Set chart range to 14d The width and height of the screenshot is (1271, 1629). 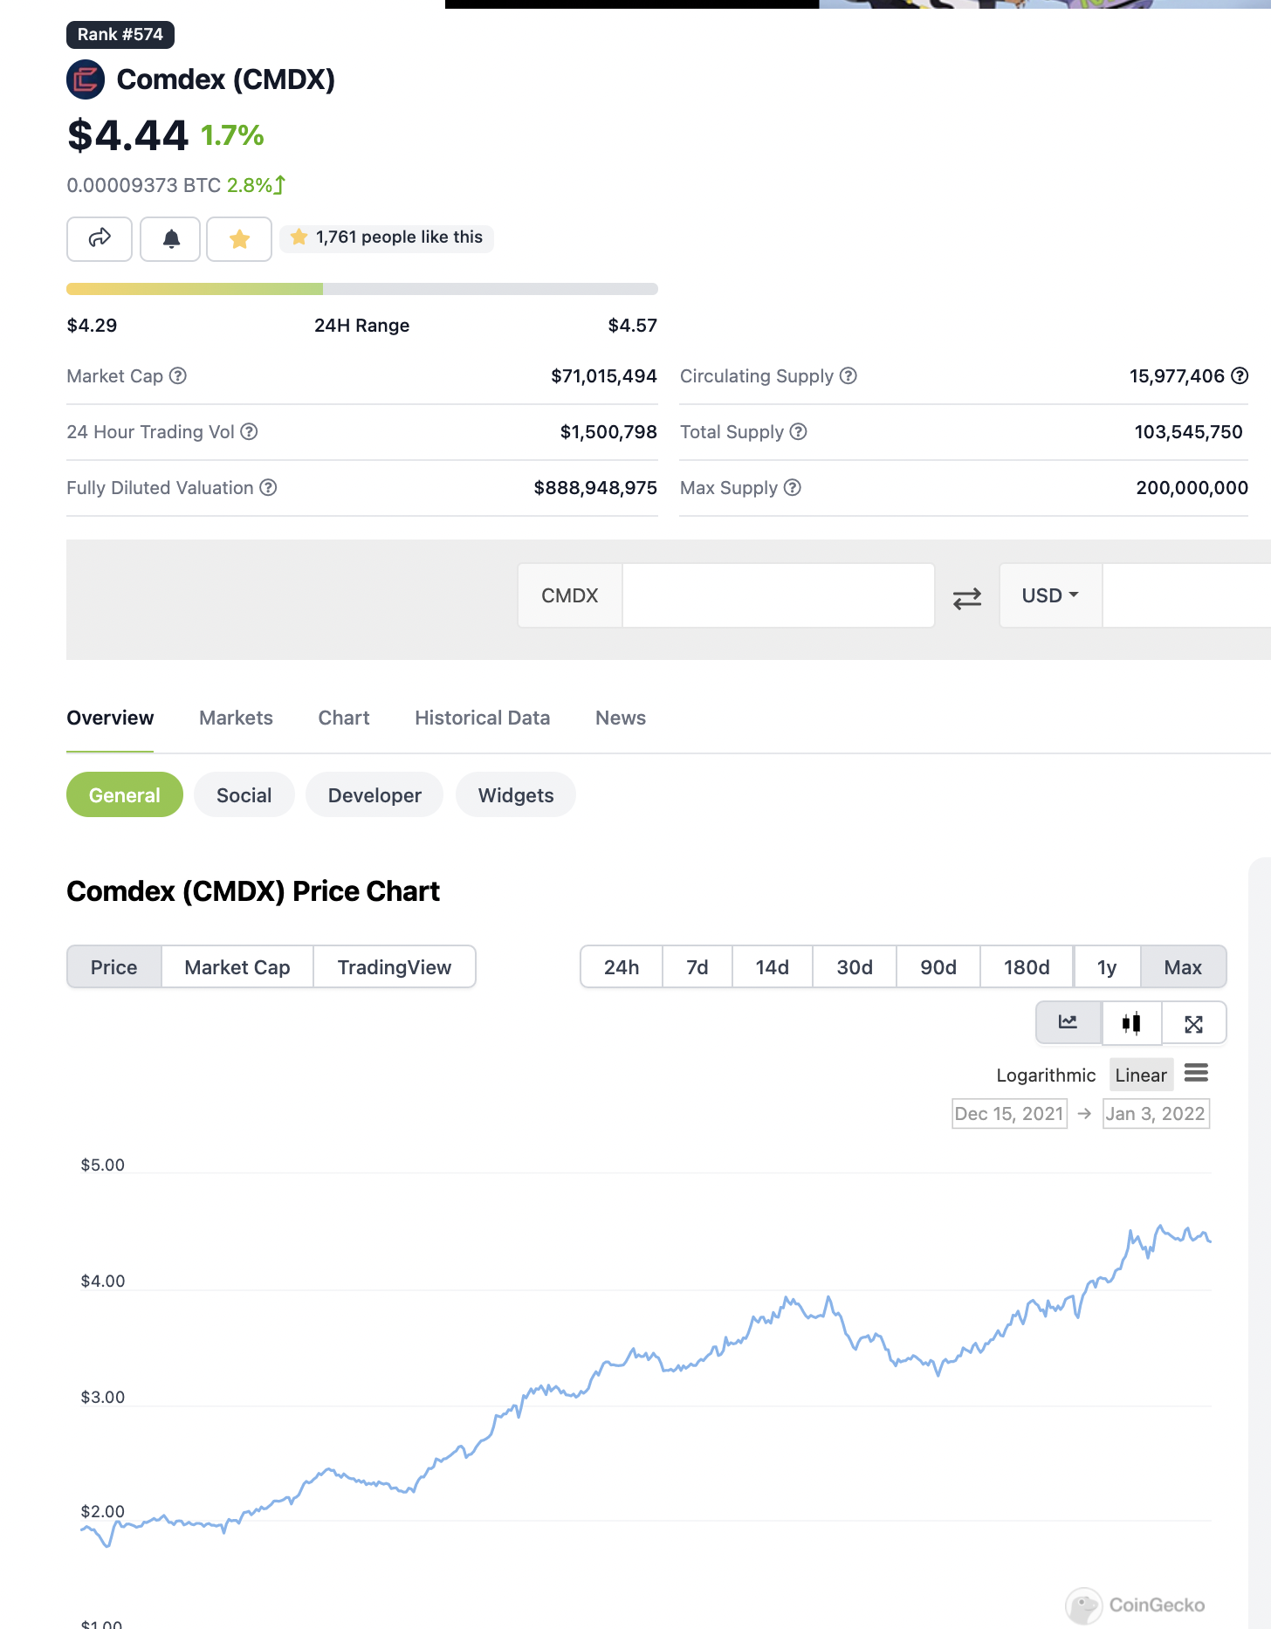pyautogui.click(x=773, y=967)
